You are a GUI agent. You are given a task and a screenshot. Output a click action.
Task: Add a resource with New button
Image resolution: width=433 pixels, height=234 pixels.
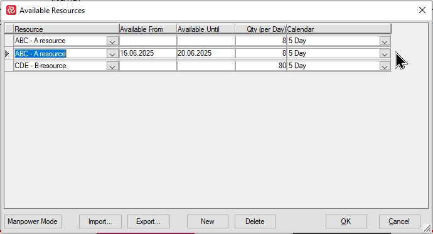(x=208, y=221)
